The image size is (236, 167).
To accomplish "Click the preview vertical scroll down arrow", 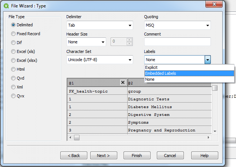I will pos(215,131).
